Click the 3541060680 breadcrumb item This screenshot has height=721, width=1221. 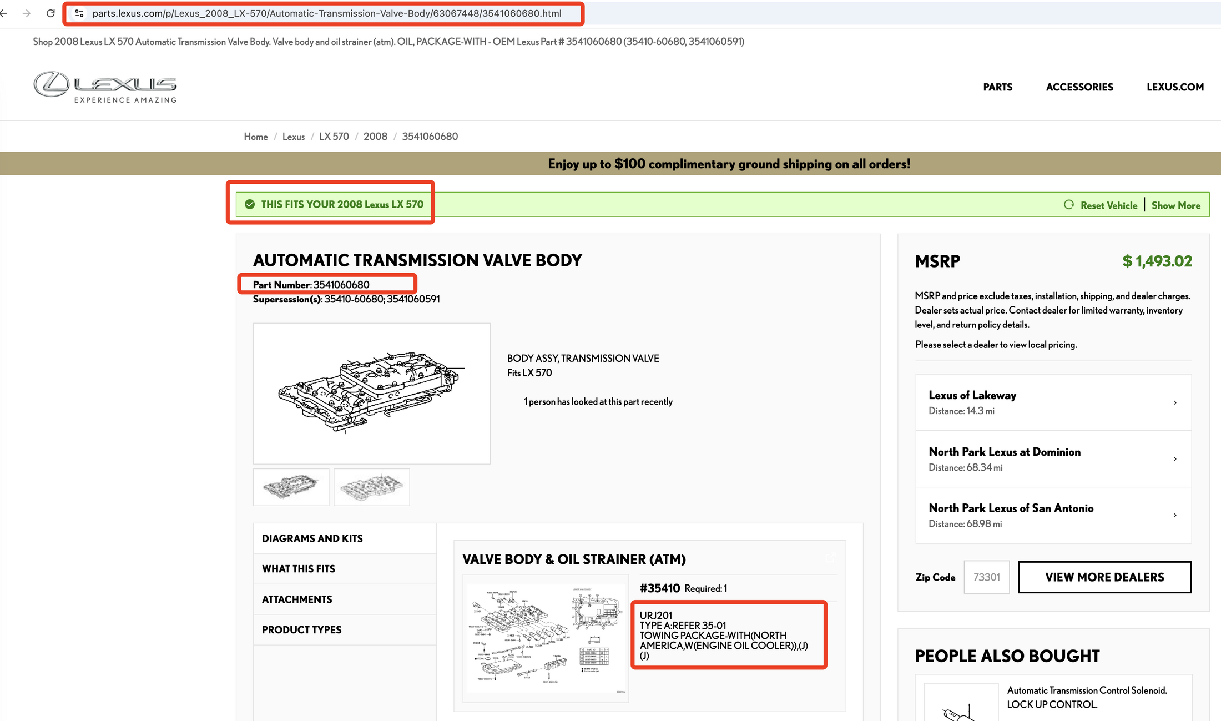coord(430,137)
